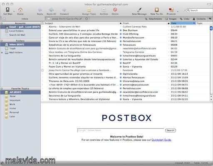Click the thread column header icon
Screen dimensions: 213x166
[x=42, y=23]
